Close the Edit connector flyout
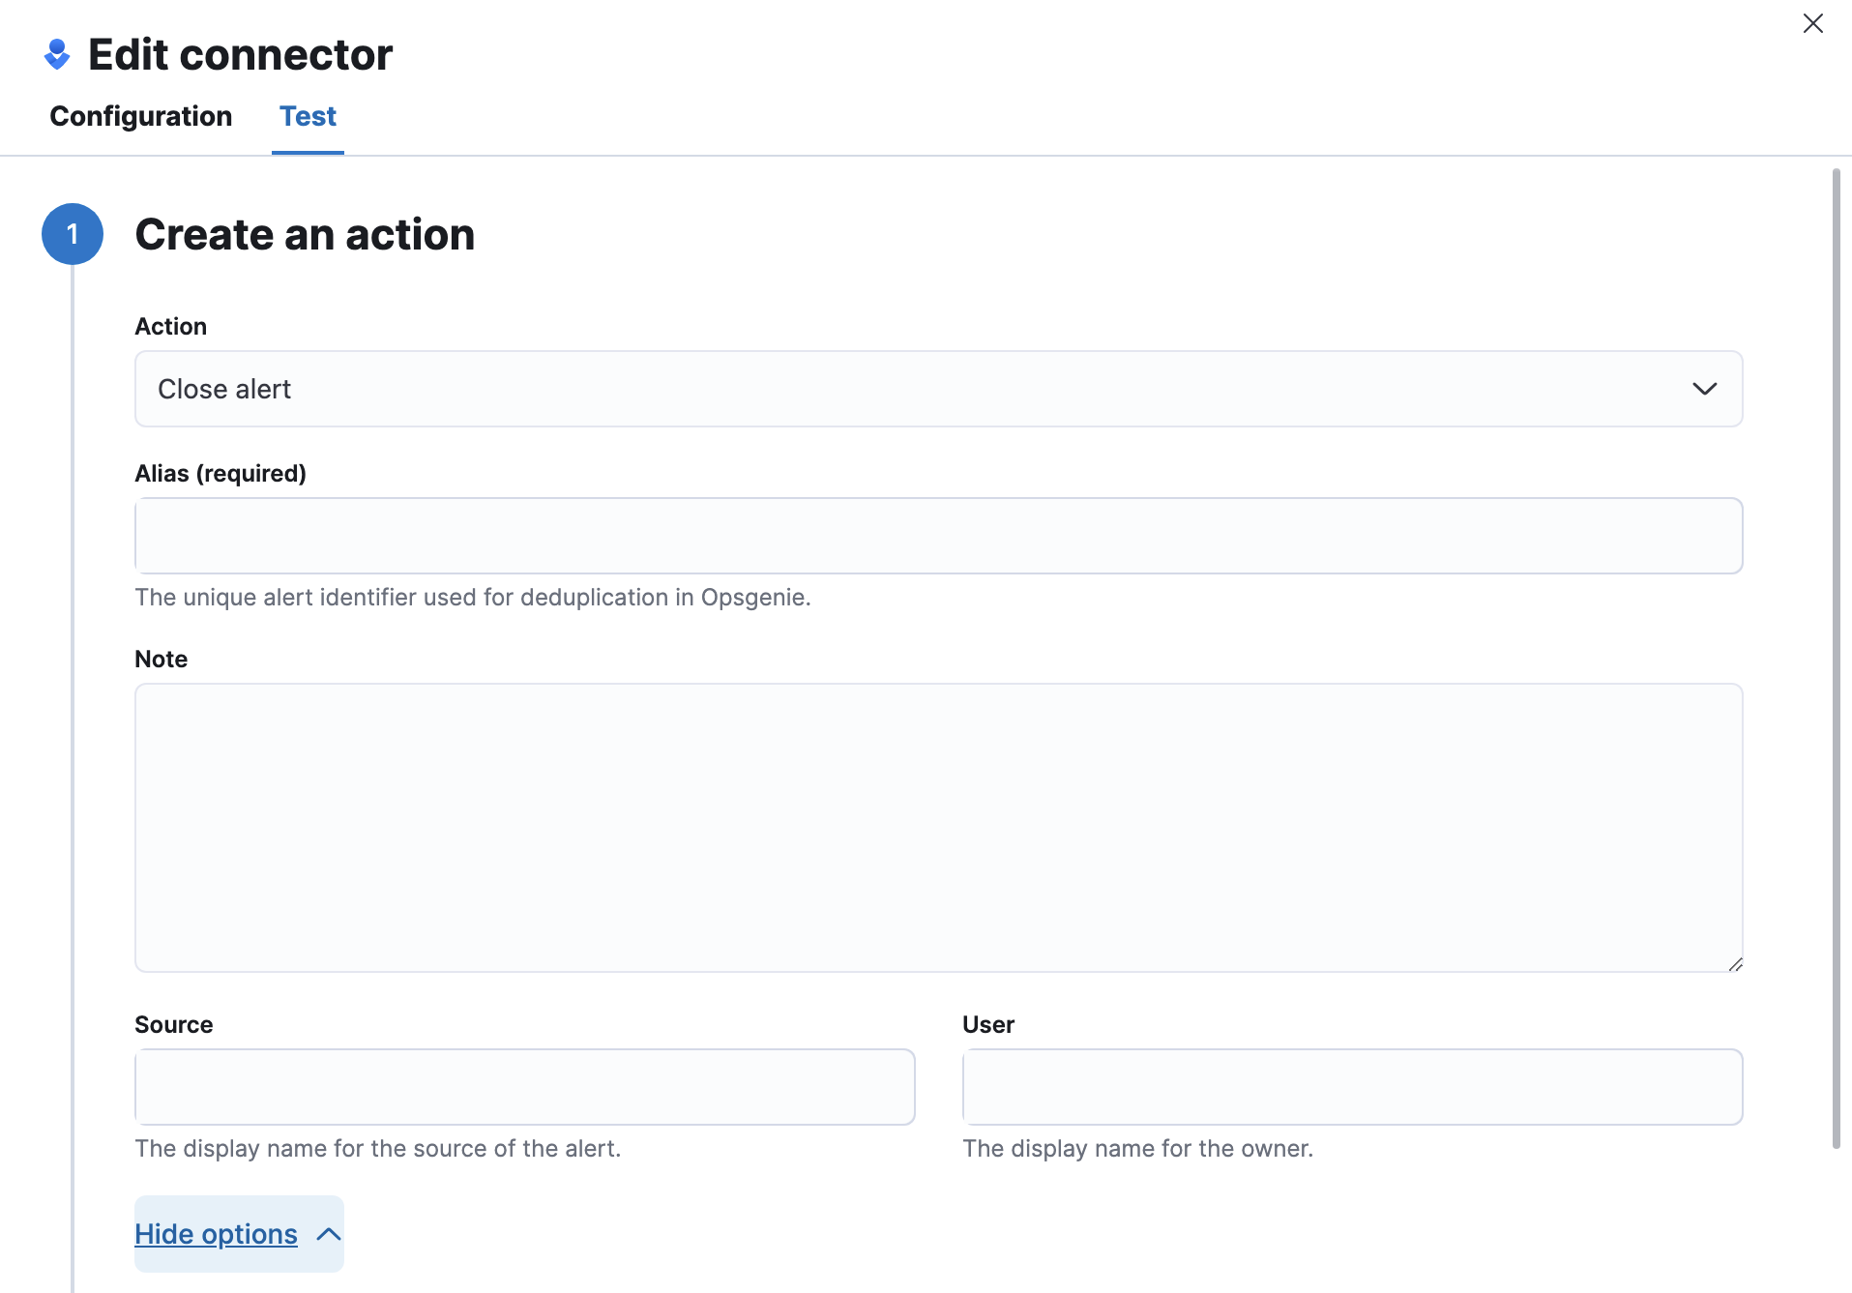Image resolution: width=1852 pixels, height=1293 pixels. pos(1812,23)
